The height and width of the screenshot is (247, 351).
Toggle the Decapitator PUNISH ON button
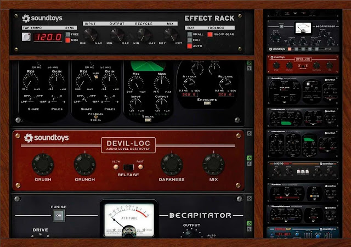[59, 215]
